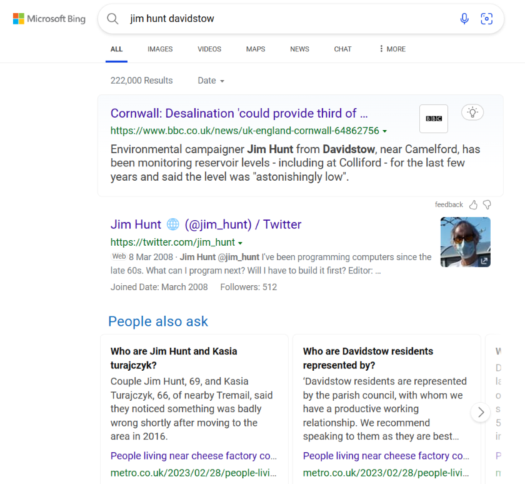Open the Date filter dropdown
The height and width of the screenshot is (484, 525).
pyautogui.click(x=211, y=81)
